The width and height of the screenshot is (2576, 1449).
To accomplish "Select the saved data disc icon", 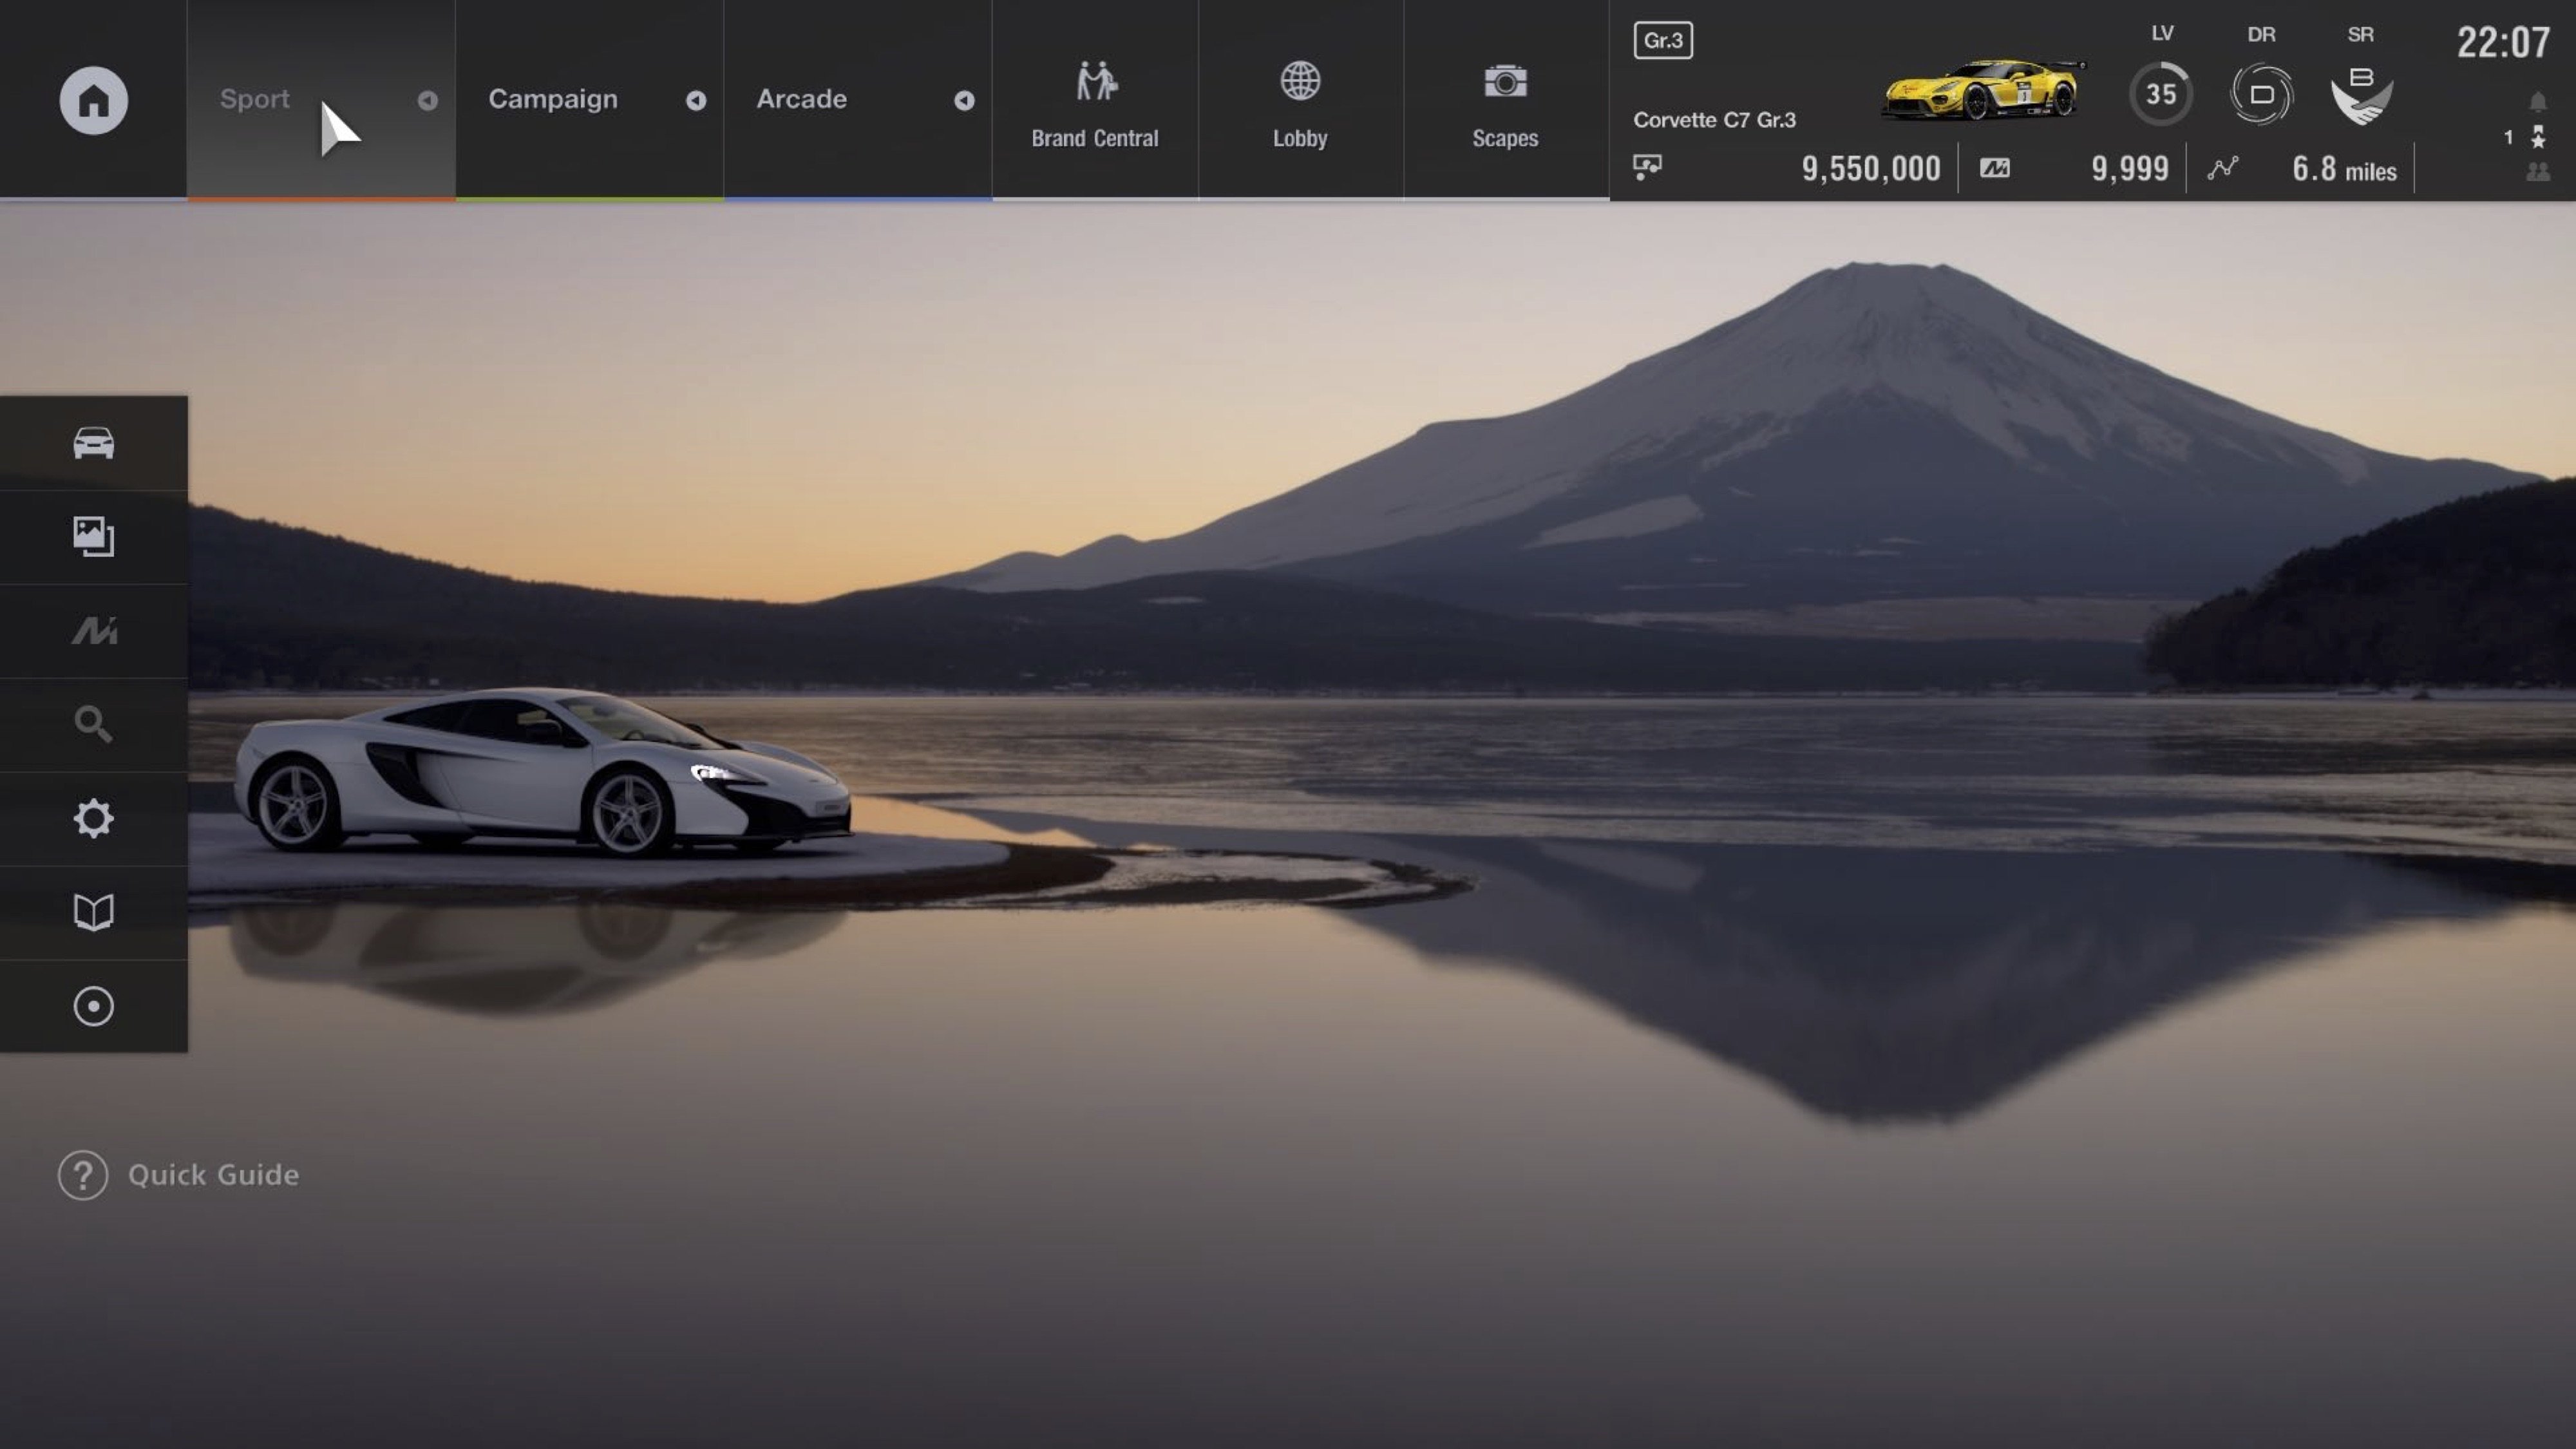I will (x=93, y=1006).
